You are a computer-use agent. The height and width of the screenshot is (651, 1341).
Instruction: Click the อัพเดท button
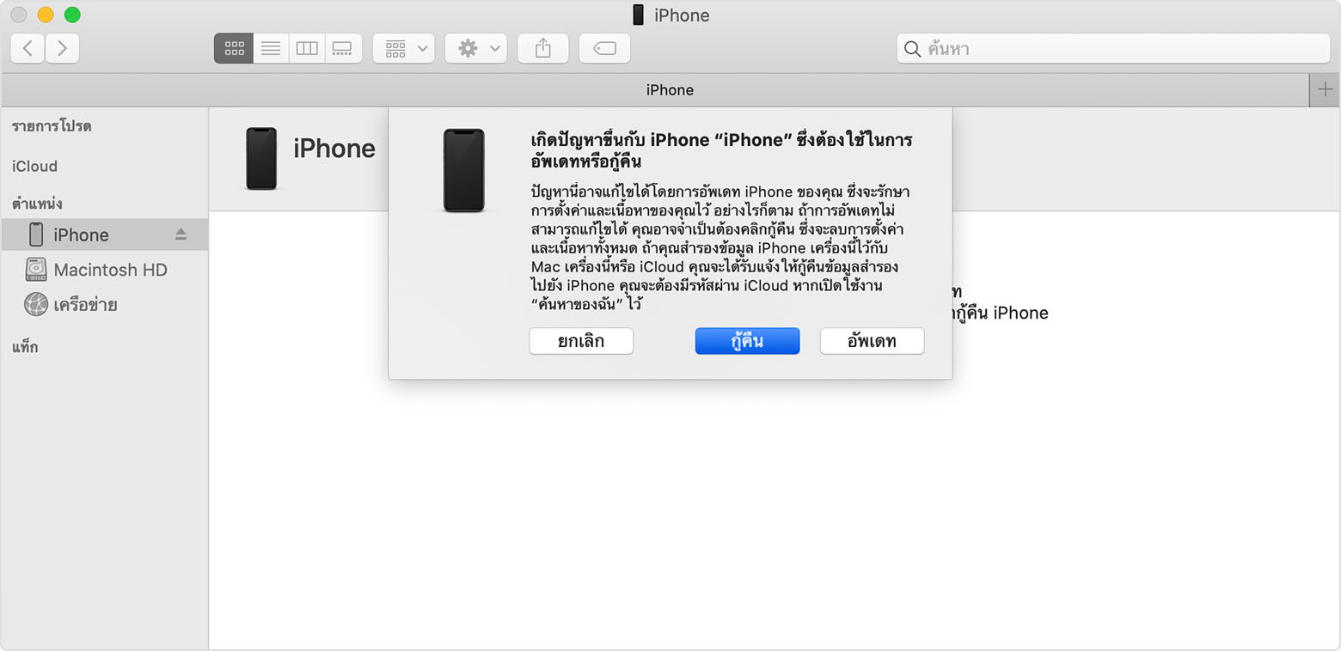pyautogui.click(x=872, y=341)
